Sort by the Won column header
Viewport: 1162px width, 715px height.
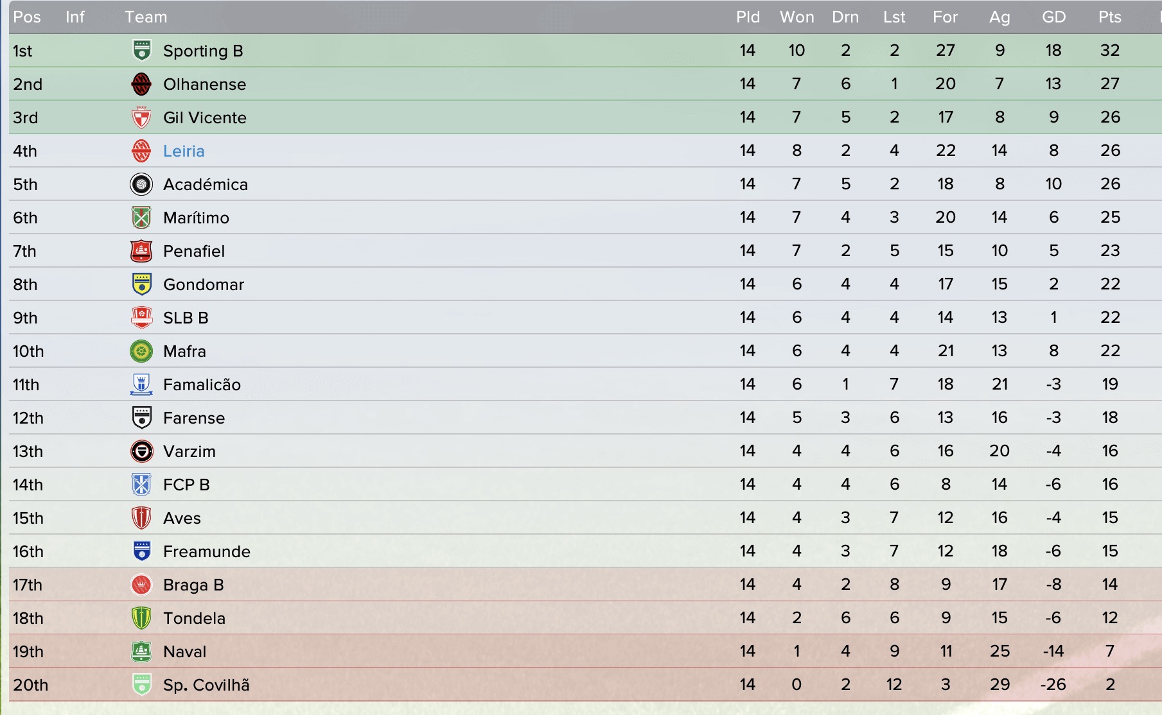pyautogui.click(x=797, y=17)
